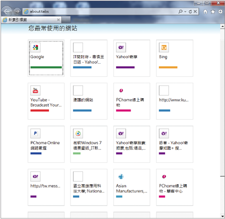Refresh the page with the reload icon
This screenshot has height=219, width=225.
190,12
